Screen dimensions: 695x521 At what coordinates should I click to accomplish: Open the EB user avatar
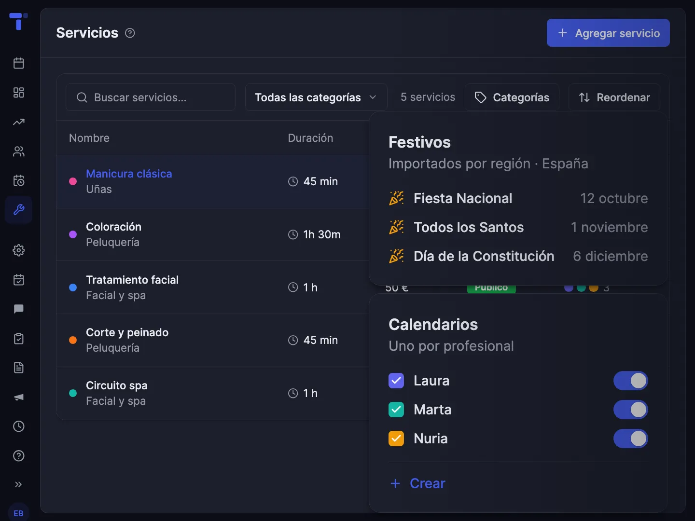(19, 513)
